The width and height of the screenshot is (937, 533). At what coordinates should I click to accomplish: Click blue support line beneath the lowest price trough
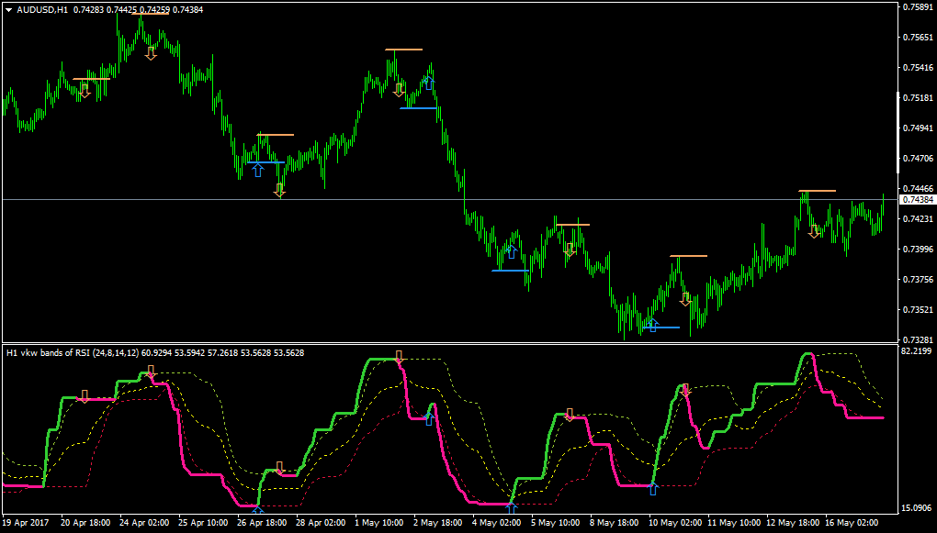(x=661, y=328)
